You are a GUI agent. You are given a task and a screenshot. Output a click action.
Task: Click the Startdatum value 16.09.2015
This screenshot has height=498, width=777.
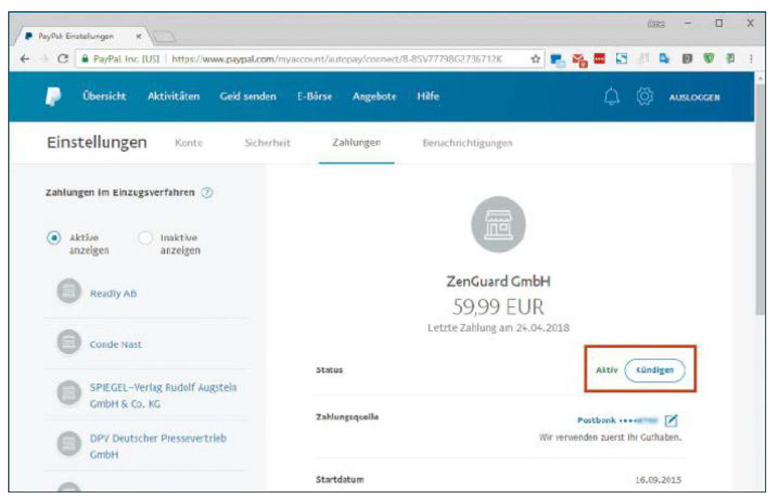659,480
